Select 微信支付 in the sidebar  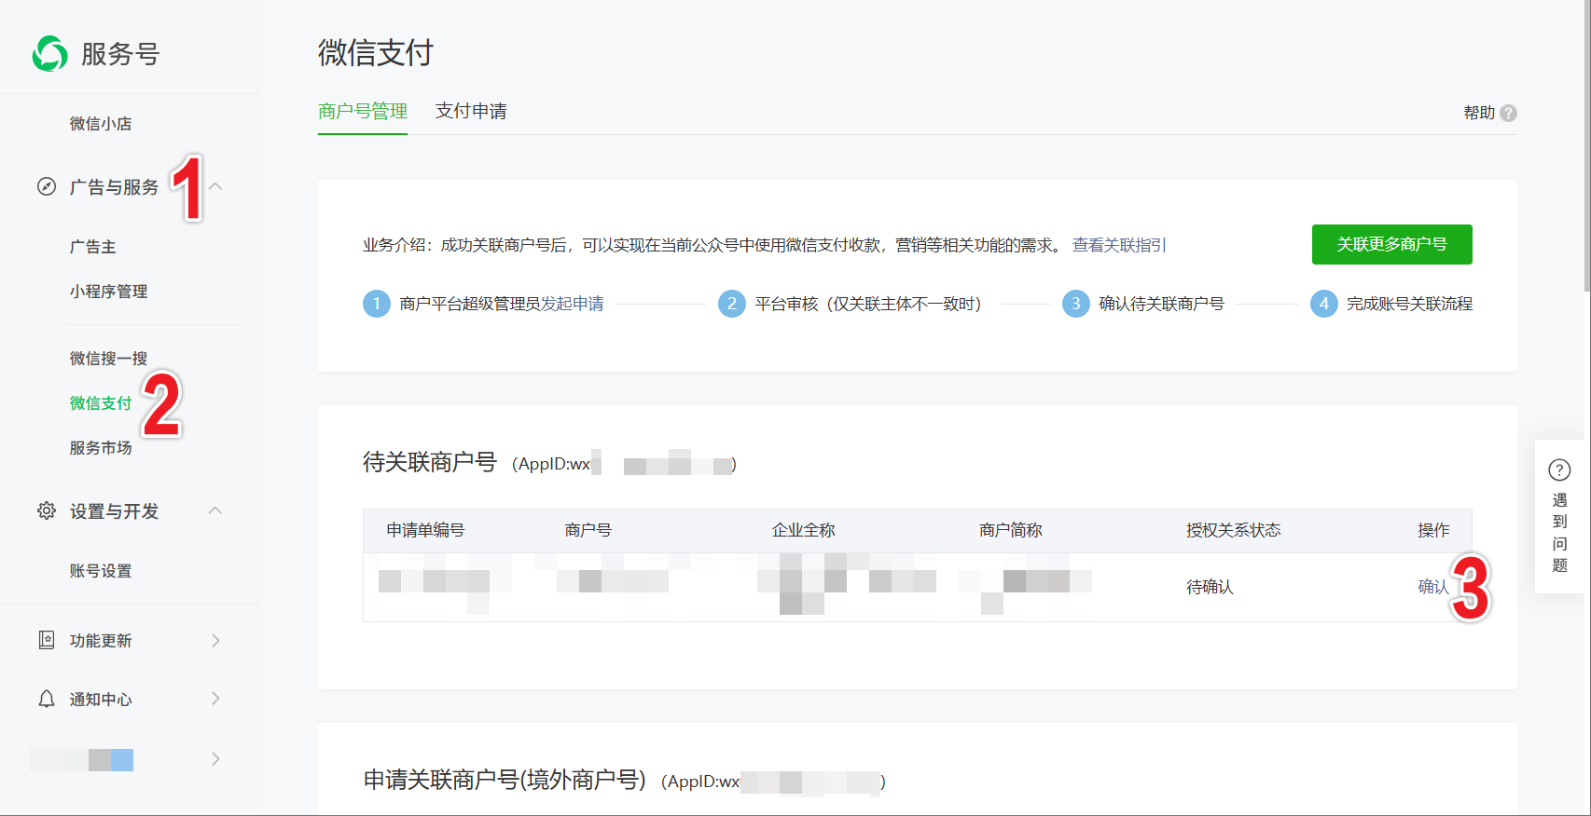tap(101, 403)
